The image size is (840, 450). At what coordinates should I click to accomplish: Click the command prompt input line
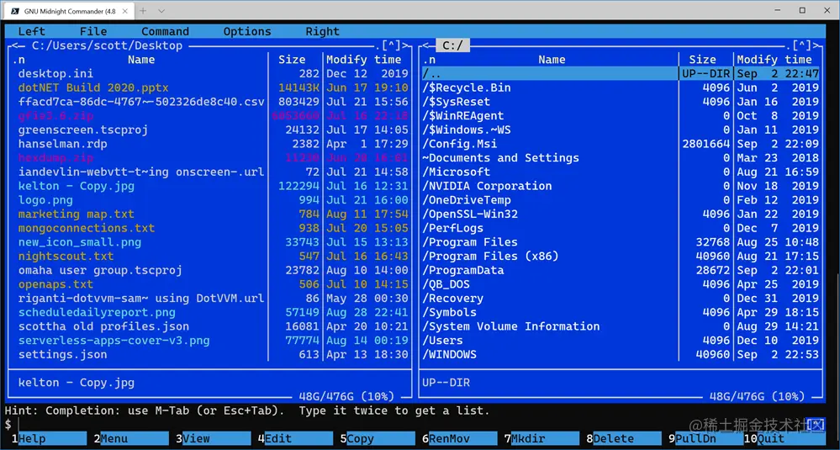(418, 425)
